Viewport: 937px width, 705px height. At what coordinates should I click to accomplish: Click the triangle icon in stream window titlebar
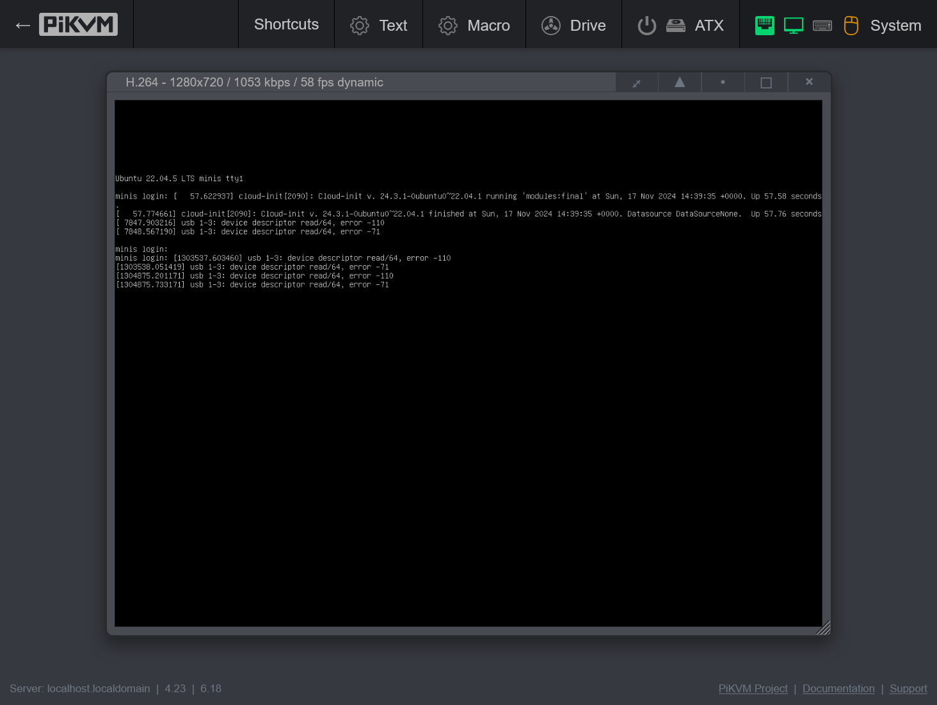click(x=680, y=83)
